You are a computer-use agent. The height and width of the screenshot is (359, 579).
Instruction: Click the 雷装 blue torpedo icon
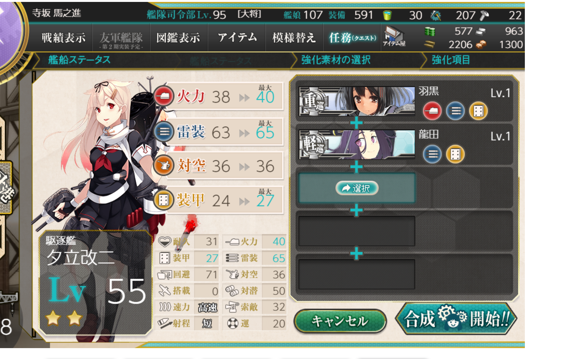click(x=163, y=131)
